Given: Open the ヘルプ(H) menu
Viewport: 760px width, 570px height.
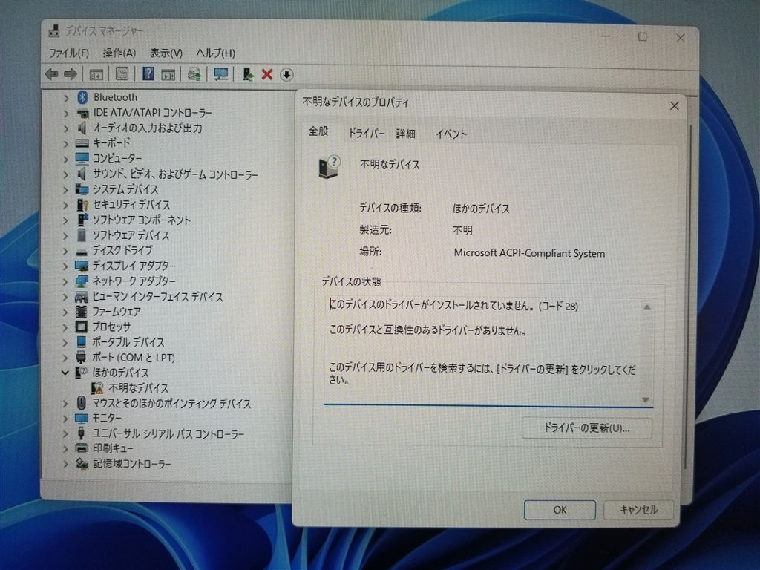Looking at the screenshot, I should pyautogui.click(x=216, y=53).
